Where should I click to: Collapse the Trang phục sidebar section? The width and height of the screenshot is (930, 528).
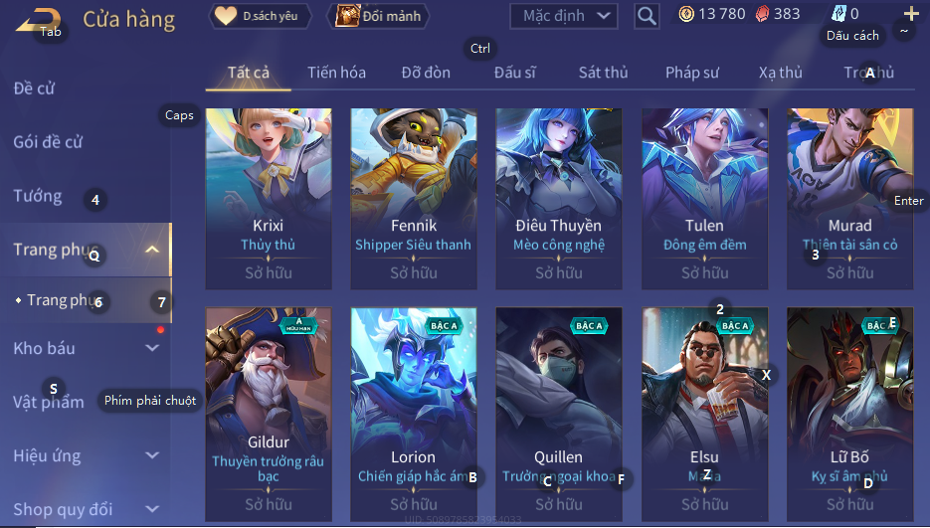(x=152, y=250)
